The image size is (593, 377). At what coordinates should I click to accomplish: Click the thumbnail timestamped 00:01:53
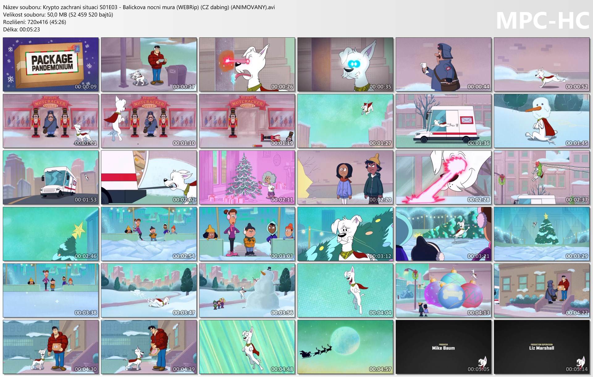click(x=51, y=178)
